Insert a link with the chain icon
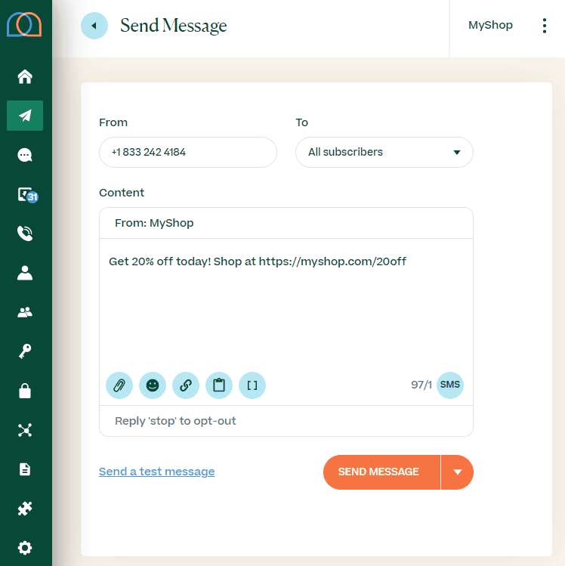Screen dimensions: 565x566 click(x=186, y=385)
